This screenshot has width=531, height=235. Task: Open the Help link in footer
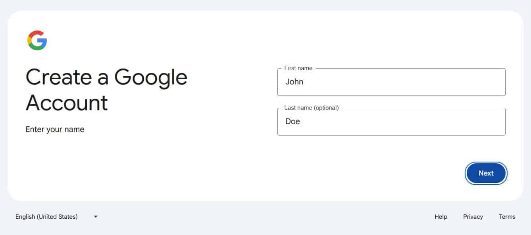(x=441, y=217)
